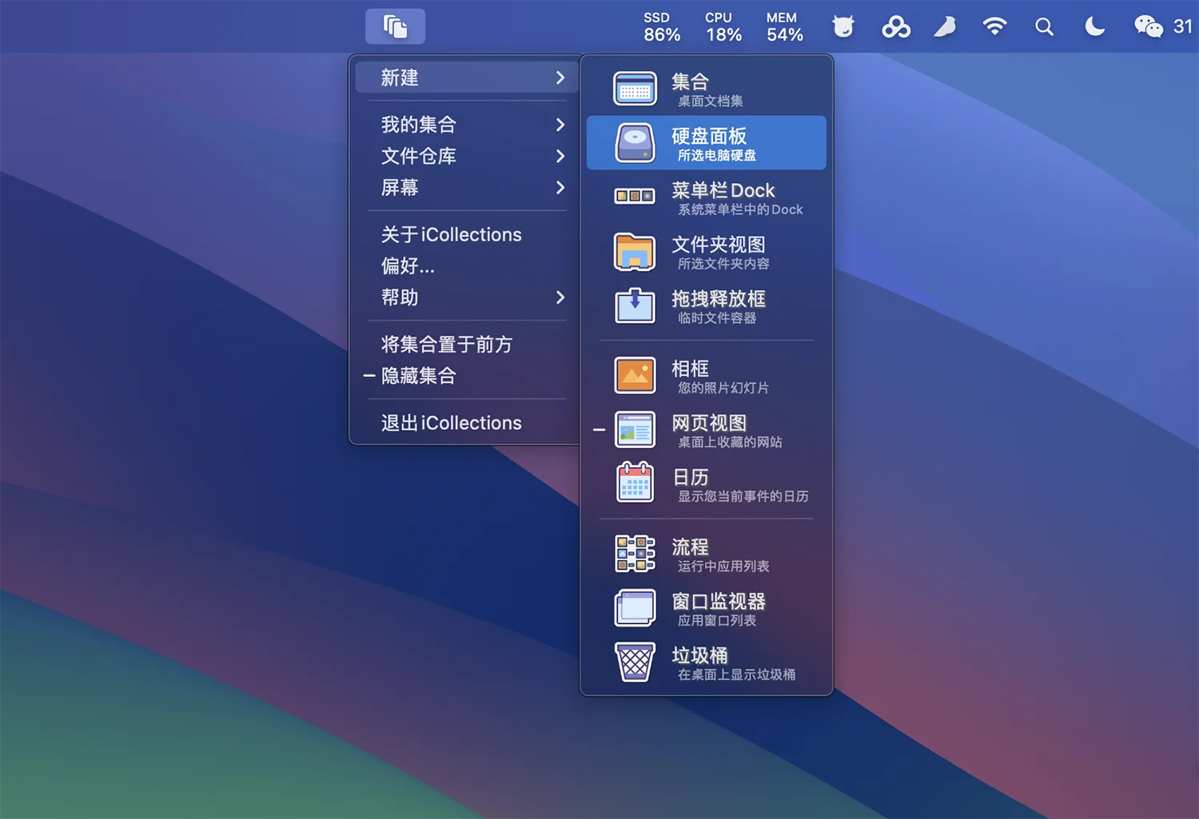Open the WeChat menu bar icon

point(1149,26)
